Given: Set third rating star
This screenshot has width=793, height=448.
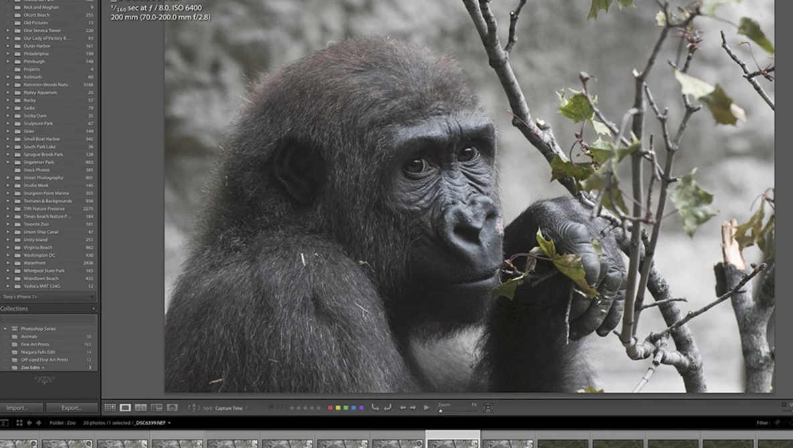Looking at the screenshot, I should 305,408.
